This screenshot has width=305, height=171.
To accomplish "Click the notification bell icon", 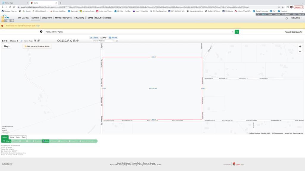I will [x=287, y=18].
